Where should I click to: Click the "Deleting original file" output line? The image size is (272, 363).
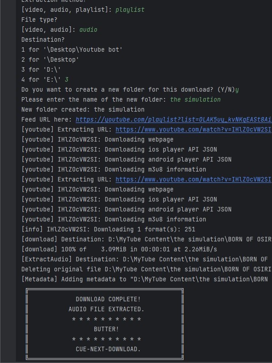(145, 269)
